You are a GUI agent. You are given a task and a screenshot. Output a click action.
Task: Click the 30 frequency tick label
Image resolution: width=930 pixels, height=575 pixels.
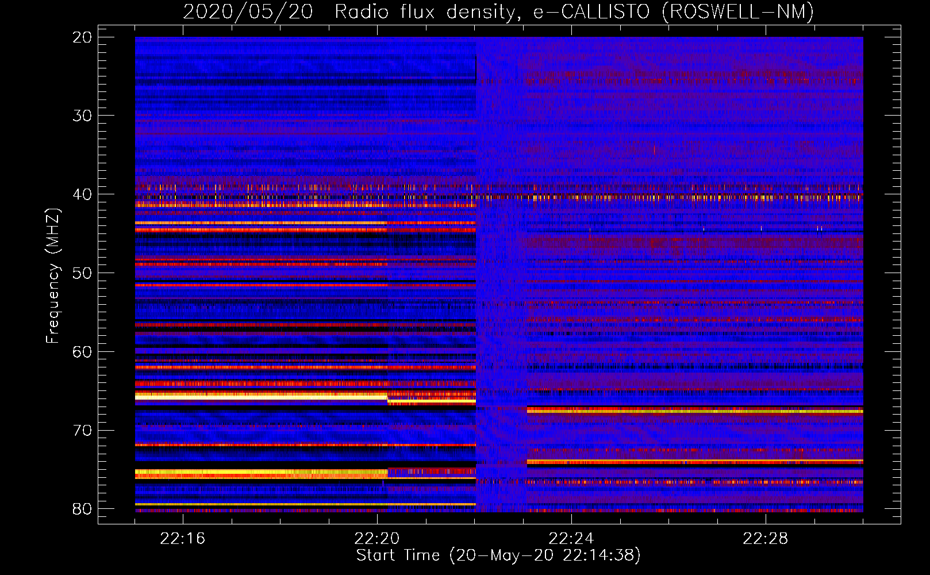click(x=82, y=116)
